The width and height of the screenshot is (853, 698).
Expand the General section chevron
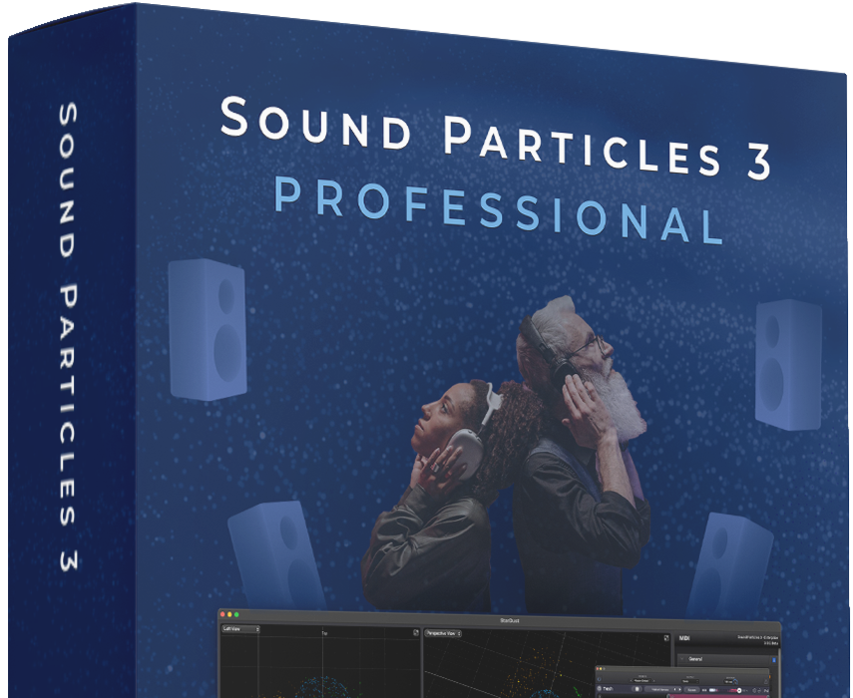(683, 658)
